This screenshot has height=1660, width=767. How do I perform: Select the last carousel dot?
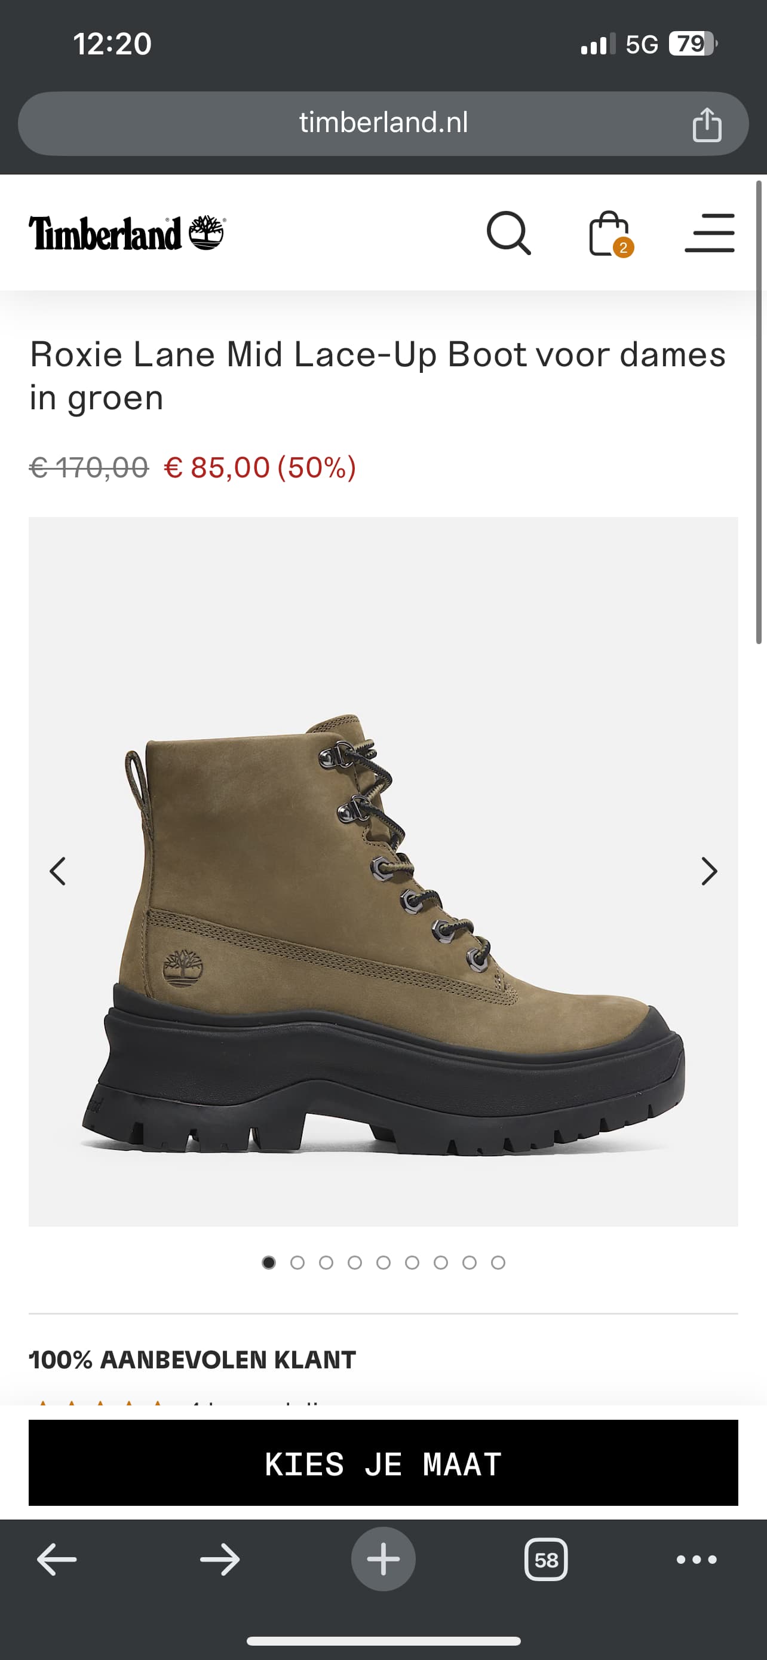498,1263
